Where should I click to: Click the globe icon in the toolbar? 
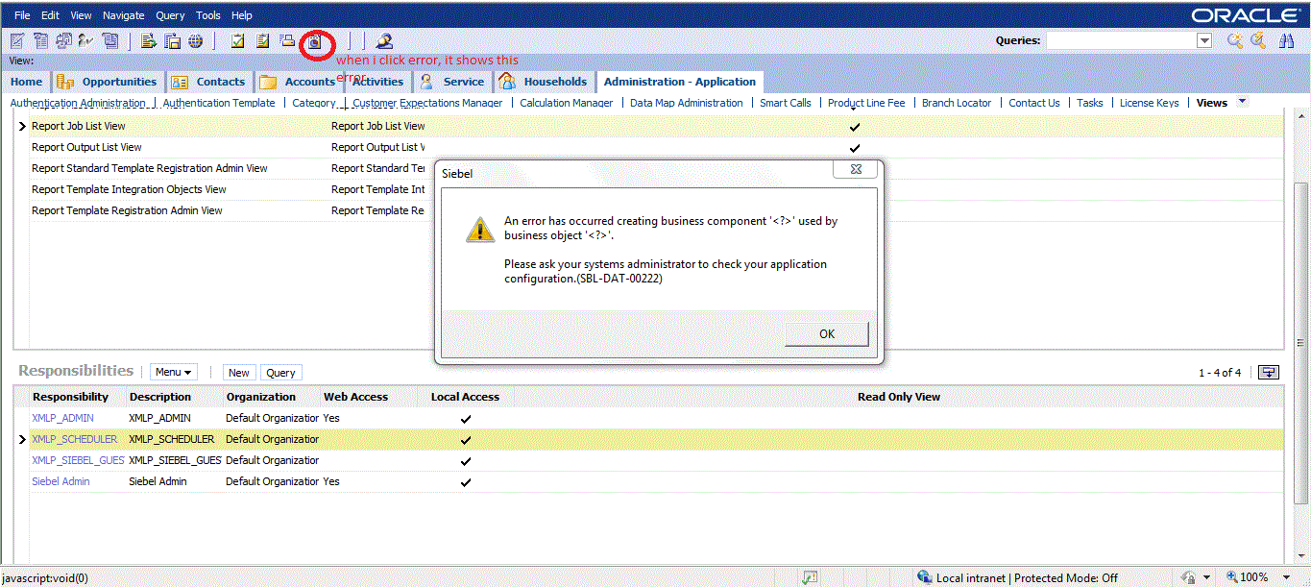(x=195, y=41)
